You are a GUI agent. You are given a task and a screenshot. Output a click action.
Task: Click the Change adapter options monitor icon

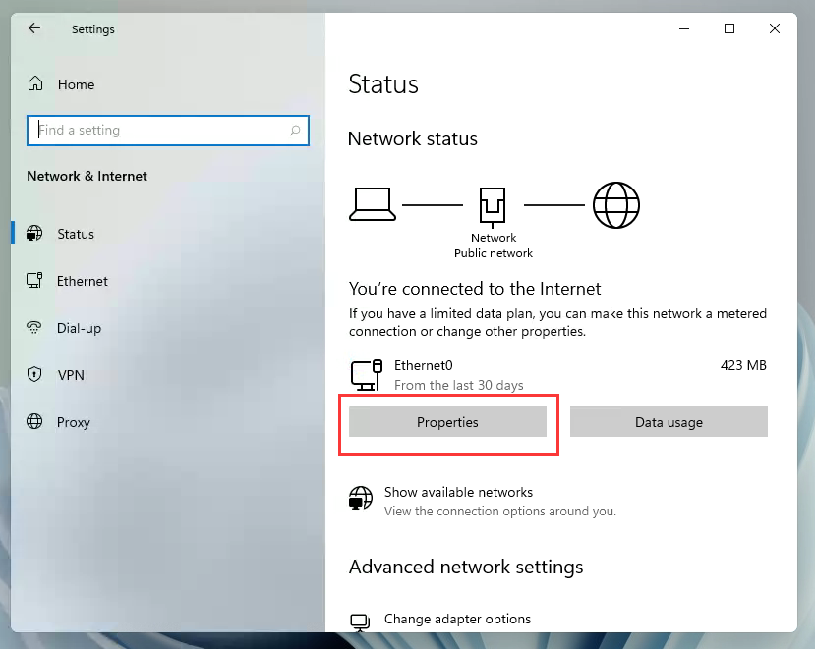(360, 619)
